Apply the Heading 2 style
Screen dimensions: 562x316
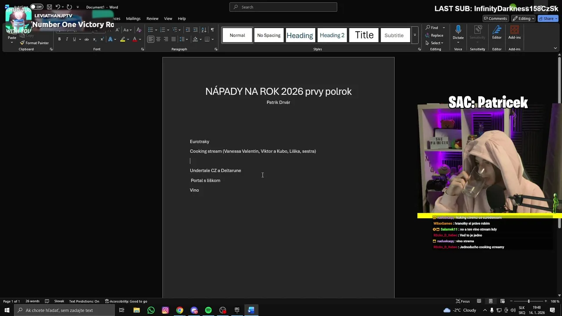click(332, 35)
